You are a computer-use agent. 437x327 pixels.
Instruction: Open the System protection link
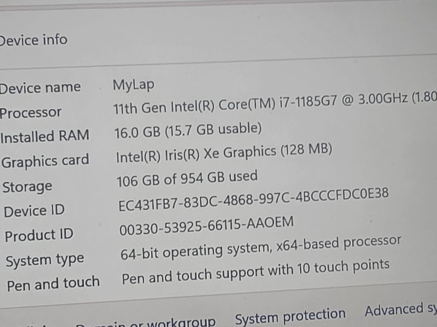290,316
